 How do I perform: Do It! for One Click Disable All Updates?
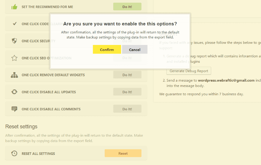point(127,92)
